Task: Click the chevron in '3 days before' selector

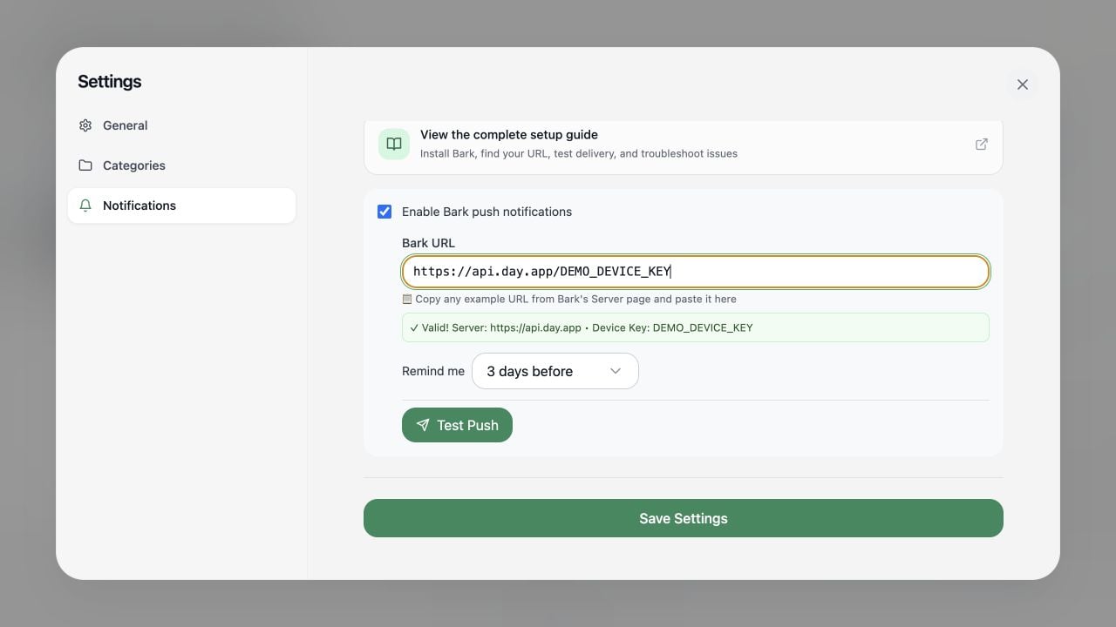Action: [616, 371]
